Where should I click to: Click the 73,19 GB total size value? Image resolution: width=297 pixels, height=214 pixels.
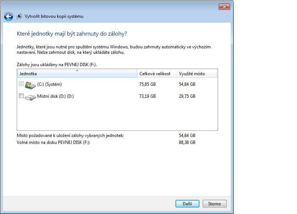point(147,96)
